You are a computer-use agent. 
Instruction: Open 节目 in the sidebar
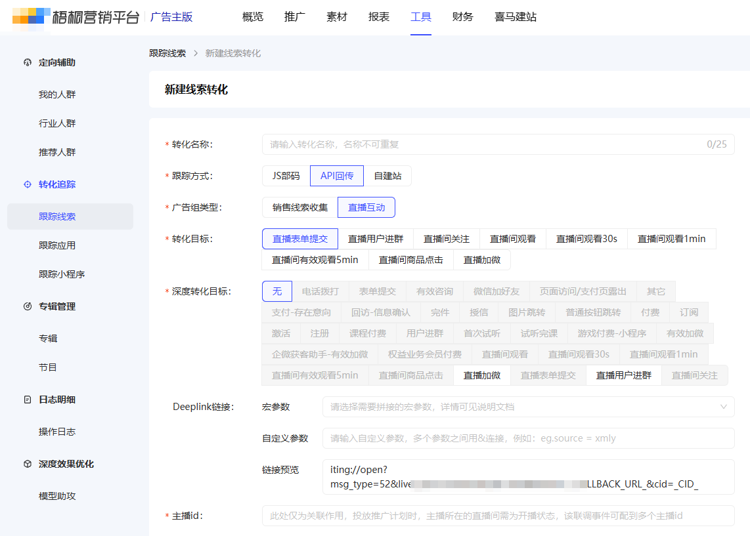point(48,367)
